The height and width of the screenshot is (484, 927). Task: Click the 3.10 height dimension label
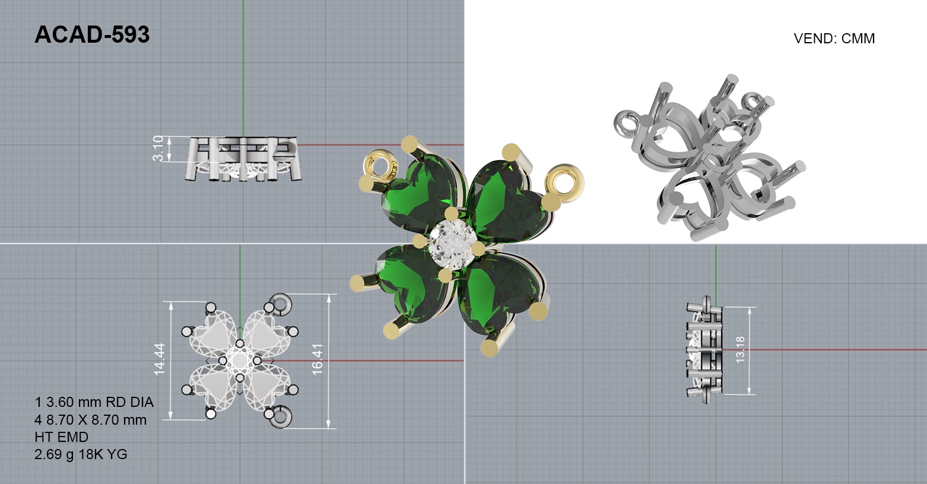(158, 148)
